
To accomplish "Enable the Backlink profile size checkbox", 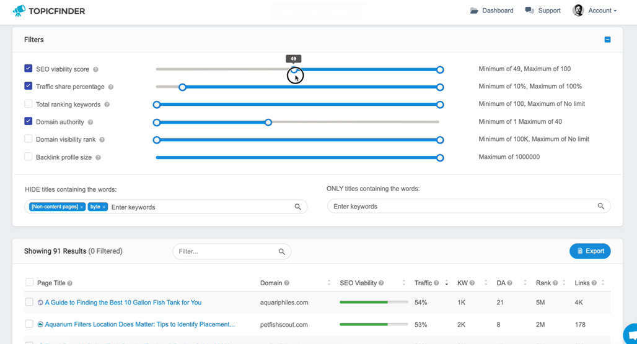I will point(28,156).
